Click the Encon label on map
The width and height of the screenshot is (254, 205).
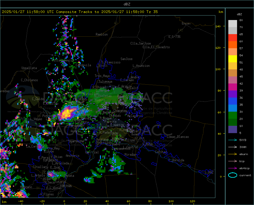[x=186, y=23]
